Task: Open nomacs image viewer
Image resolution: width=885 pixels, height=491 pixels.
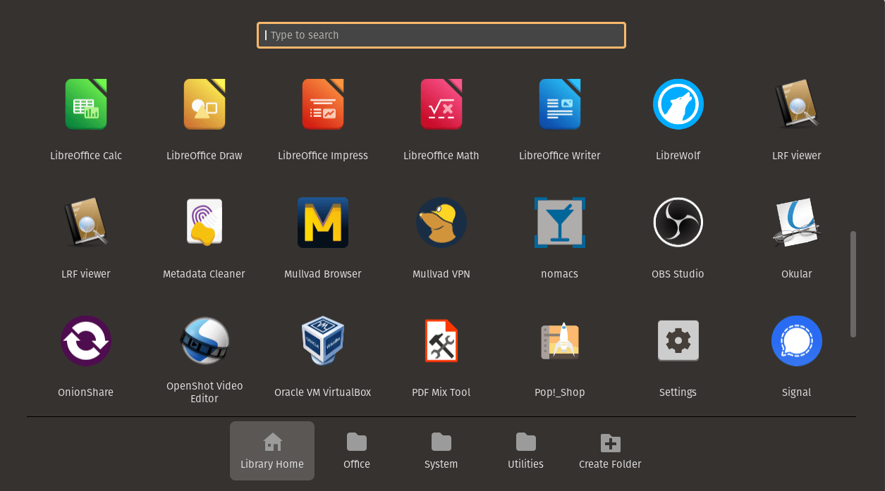Action: tap(560, 223)
